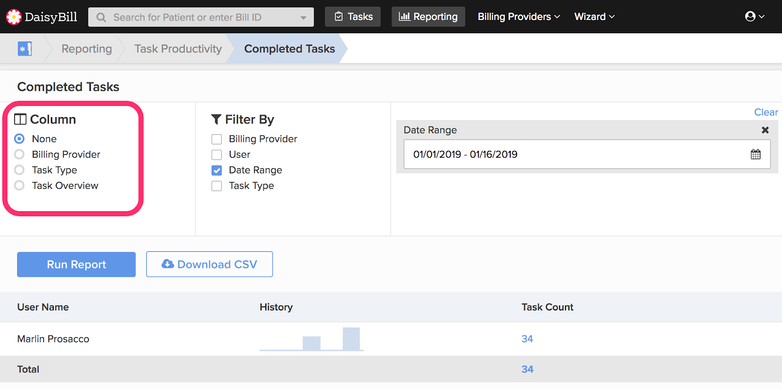Download the report as CSV
The width and height of the screenshot is (782, 389).
point(209,265)
